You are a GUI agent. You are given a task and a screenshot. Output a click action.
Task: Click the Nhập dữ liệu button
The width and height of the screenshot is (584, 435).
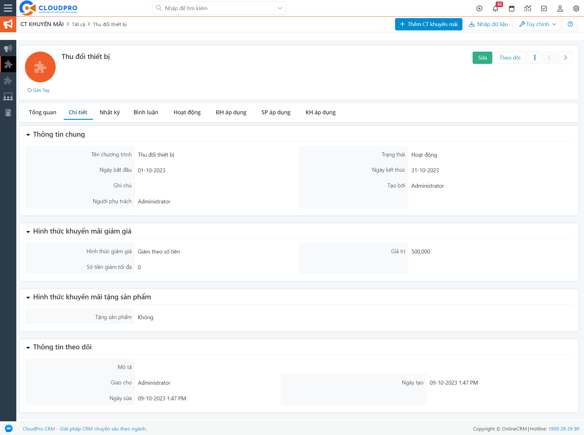(488, 24)
